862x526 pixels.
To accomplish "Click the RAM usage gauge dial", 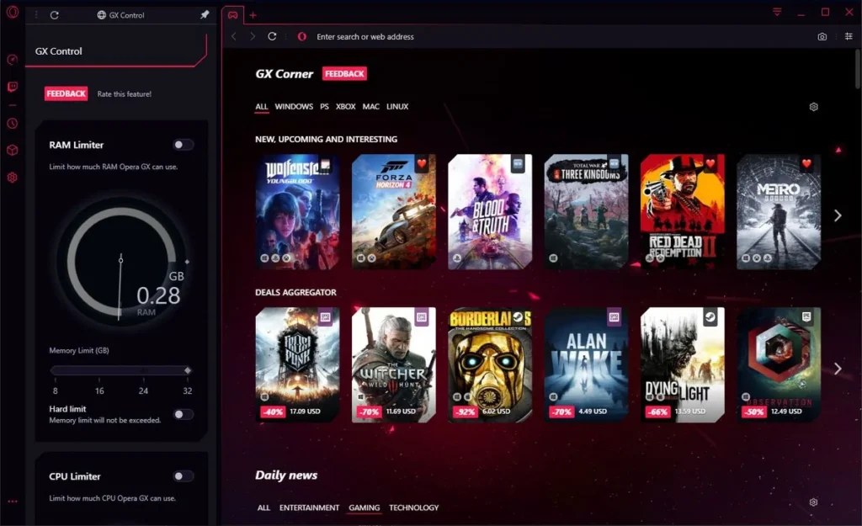I will [x=122, y=263].
